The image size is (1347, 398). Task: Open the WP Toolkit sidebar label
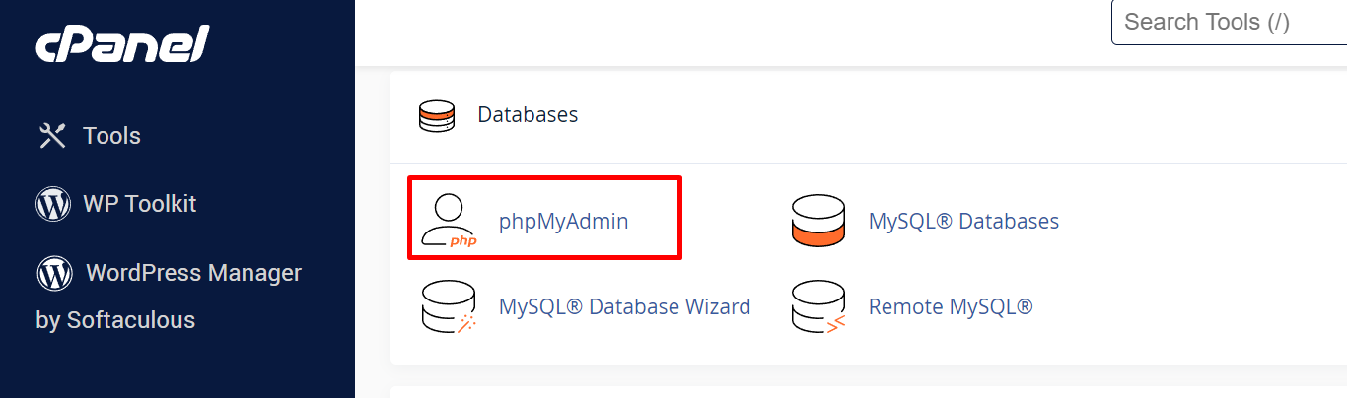(x=139, y=204)
